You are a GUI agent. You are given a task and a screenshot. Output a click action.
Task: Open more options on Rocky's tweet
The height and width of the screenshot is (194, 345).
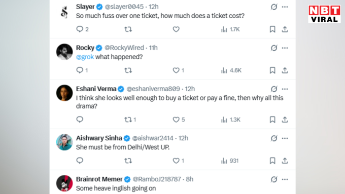pos(285,48)
